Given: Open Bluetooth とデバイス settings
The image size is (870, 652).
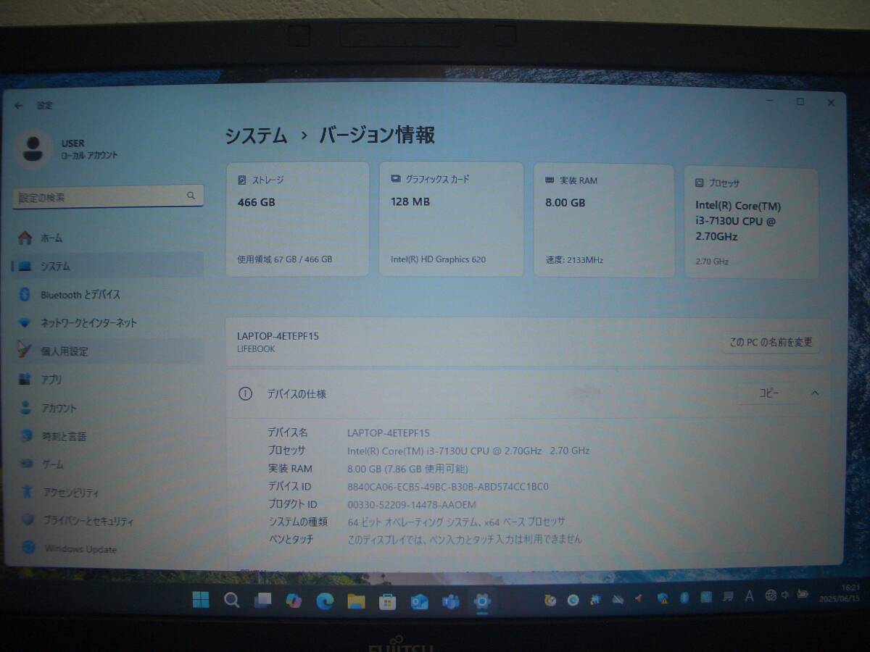Looking at the screenshot, I should (x=107, y=294).
